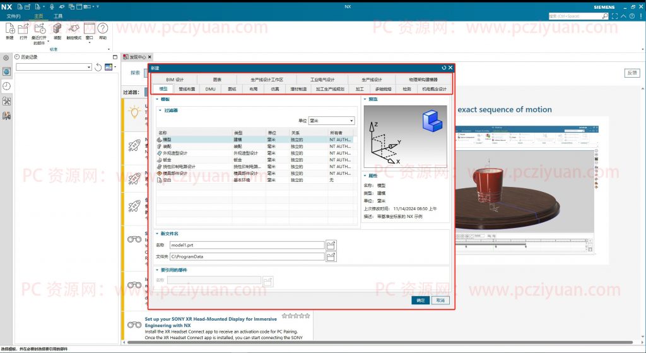
Task: Collapse the 新文件名 section
Action: pyautogui.click(x=157, y=234)
